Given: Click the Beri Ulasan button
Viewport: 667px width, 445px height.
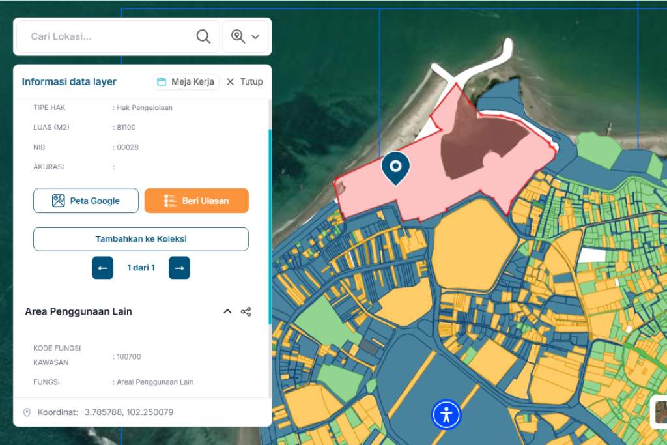Looking at the screenshot, I should pyautogui.click(x=197, y=201).
